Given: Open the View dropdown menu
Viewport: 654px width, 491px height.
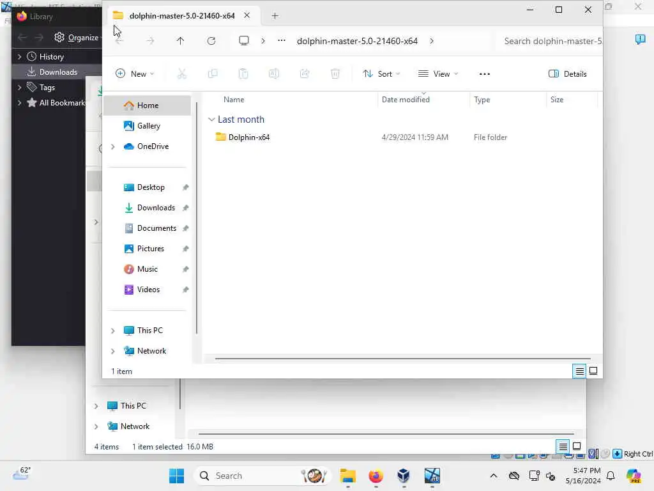Looking at the screenshot, I should (437, 74).
